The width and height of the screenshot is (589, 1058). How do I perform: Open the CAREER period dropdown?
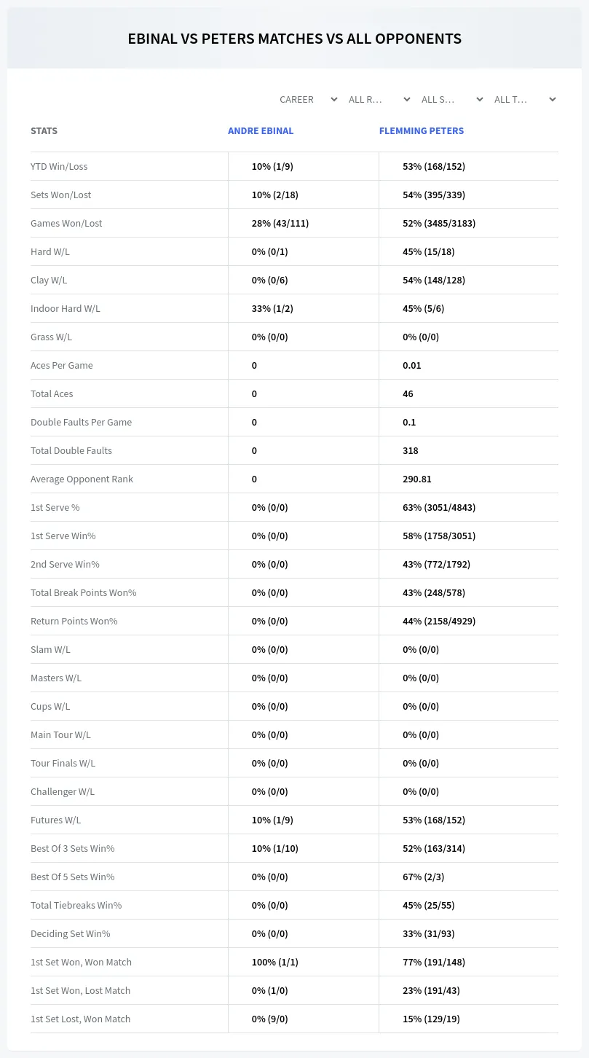point(308,99)
